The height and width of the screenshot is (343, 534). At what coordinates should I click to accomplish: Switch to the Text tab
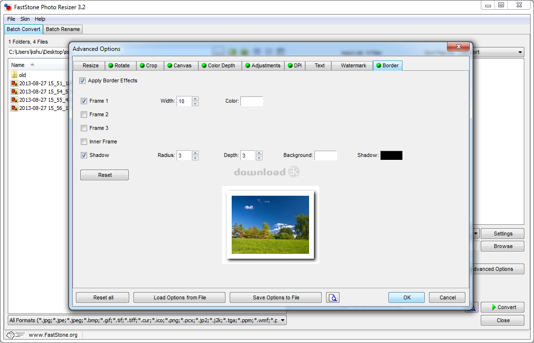pos(319,65)
